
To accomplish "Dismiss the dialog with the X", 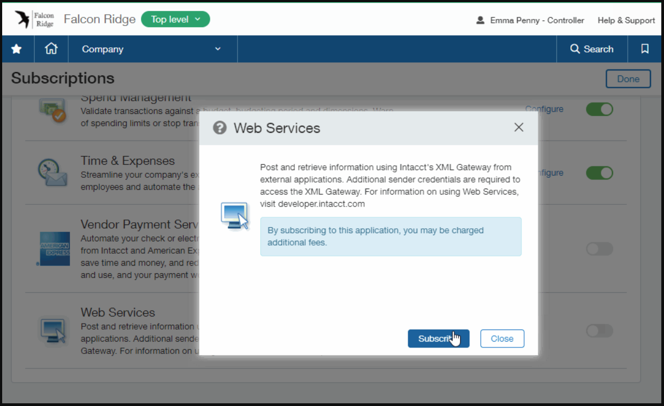I will point(518,127).
